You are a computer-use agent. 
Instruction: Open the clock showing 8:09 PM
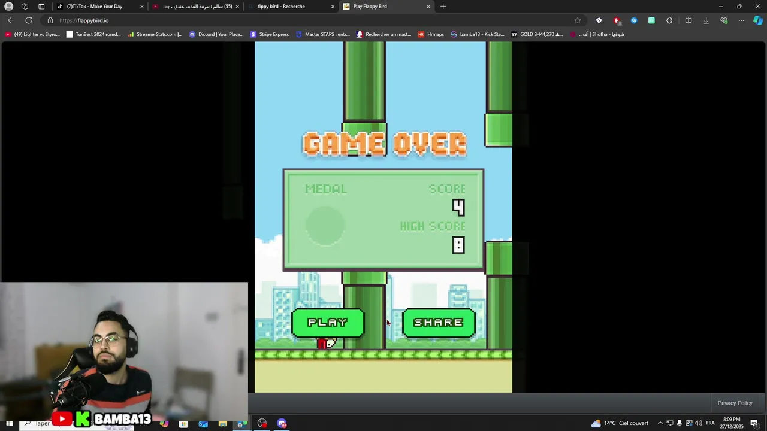point(733,423)
